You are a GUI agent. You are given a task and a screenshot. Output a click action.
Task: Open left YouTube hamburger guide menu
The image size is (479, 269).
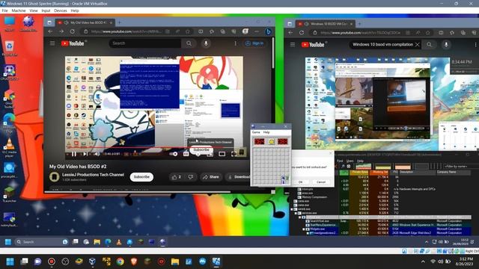52,43
